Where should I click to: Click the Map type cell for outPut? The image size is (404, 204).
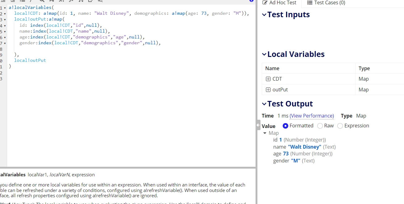click(x=380, y=90)
